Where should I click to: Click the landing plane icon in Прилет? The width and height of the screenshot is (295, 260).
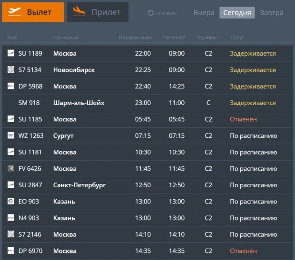pos(79,11)
